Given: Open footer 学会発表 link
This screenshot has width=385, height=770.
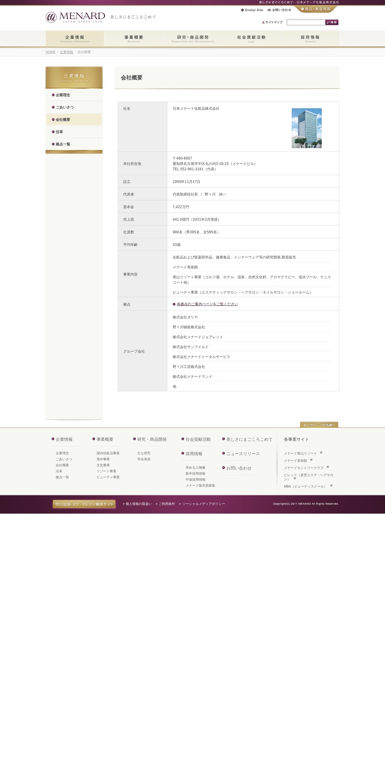Looking at the screenshot, I should pos(144,459).
